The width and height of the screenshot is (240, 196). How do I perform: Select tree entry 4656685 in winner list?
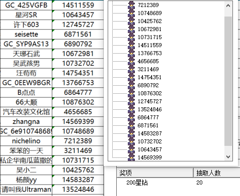click(x=148, y=61)
